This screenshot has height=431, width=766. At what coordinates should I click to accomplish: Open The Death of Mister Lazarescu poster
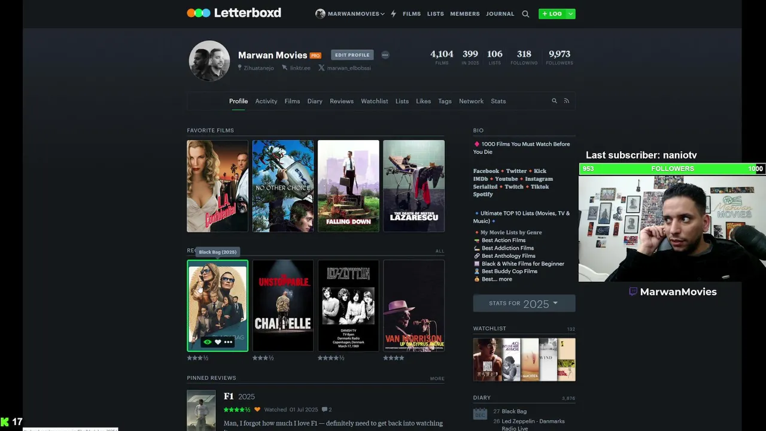coord(414,186)
